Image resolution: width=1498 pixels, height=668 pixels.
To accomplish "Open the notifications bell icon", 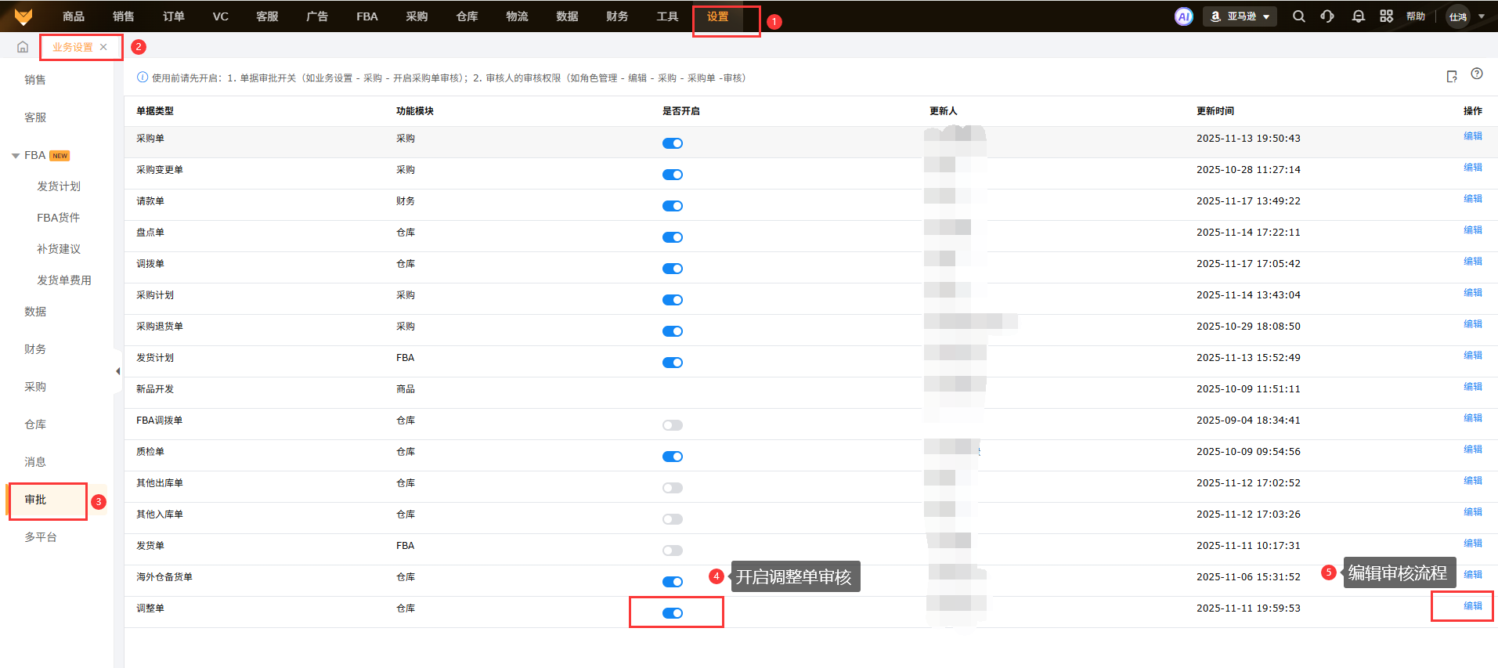I will pos(1358,16).
